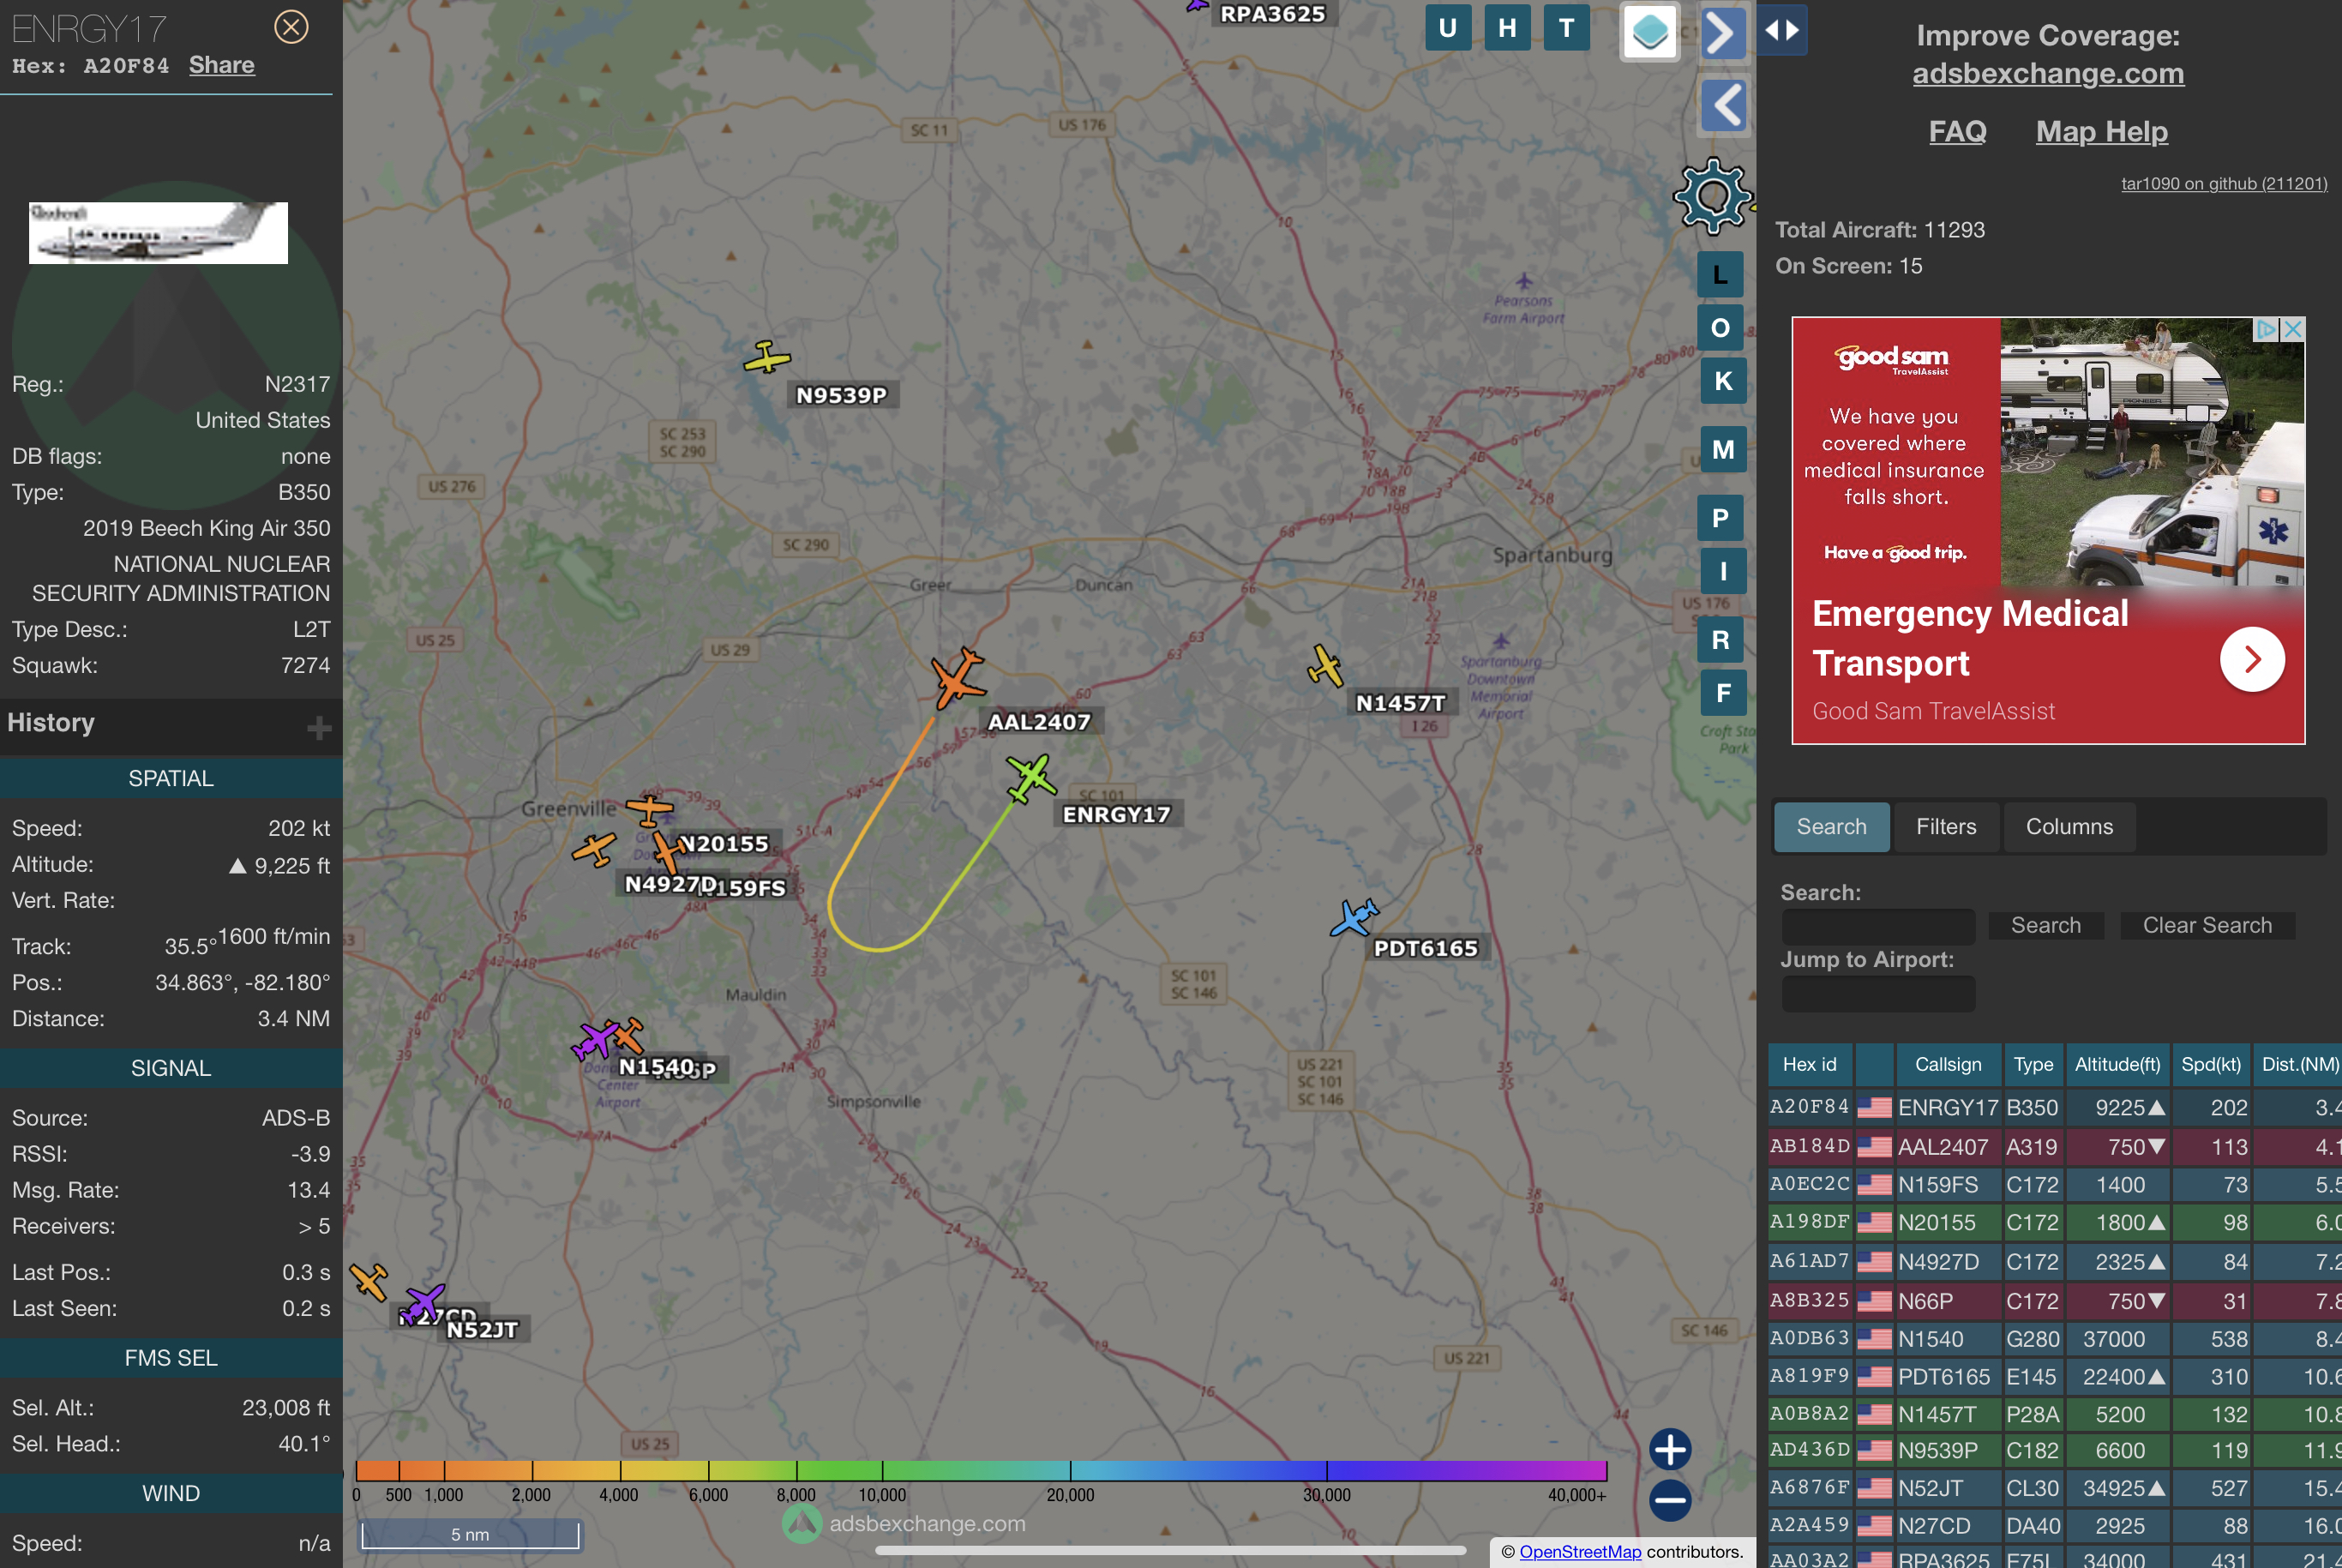Toggle the M map option button
The image size is (2342, 1568).
pyautogui.click(x=1723, y=450)
